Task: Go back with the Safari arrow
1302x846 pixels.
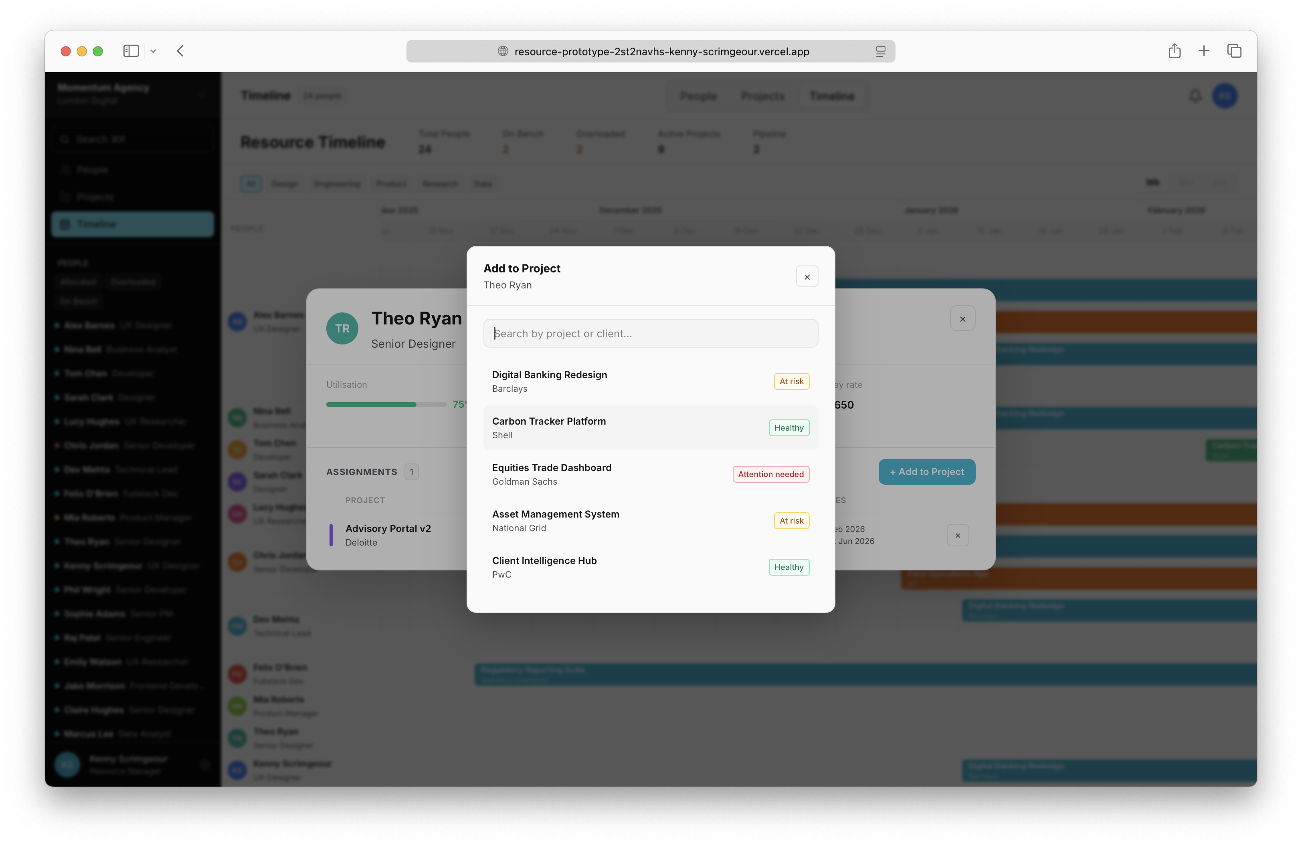Action: click(180, 51)
